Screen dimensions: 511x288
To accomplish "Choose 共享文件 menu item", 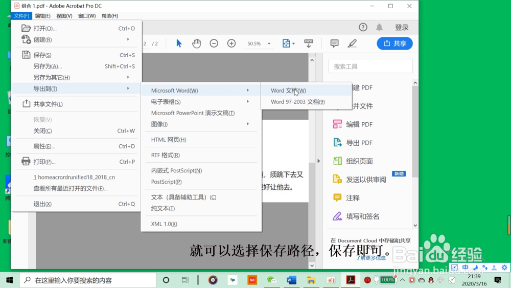I will pos(76,104).
